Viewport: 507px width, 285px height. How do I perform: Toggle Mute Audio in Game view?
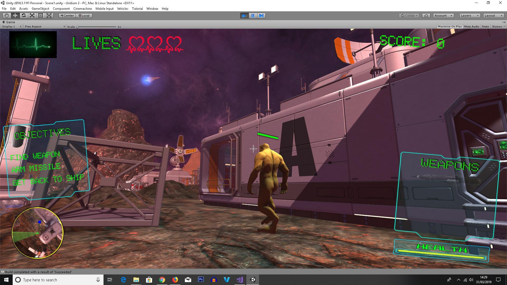tap(471, 27)
